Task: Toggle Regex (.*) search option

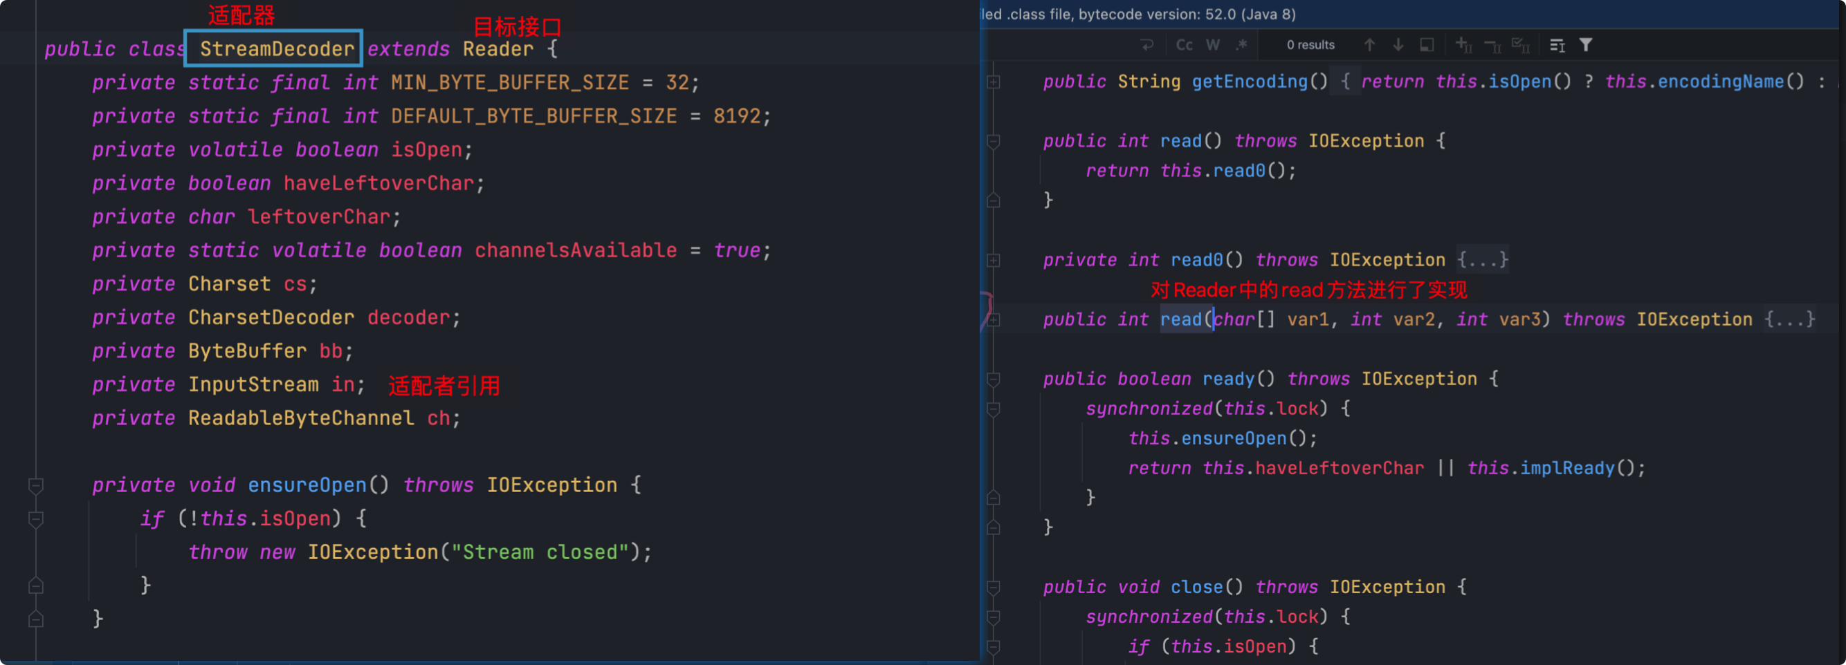Action: (x=1241, y=45)
